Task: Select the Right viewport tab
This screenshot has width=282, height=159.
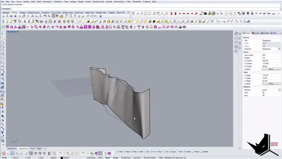Action: pos(39,149)
